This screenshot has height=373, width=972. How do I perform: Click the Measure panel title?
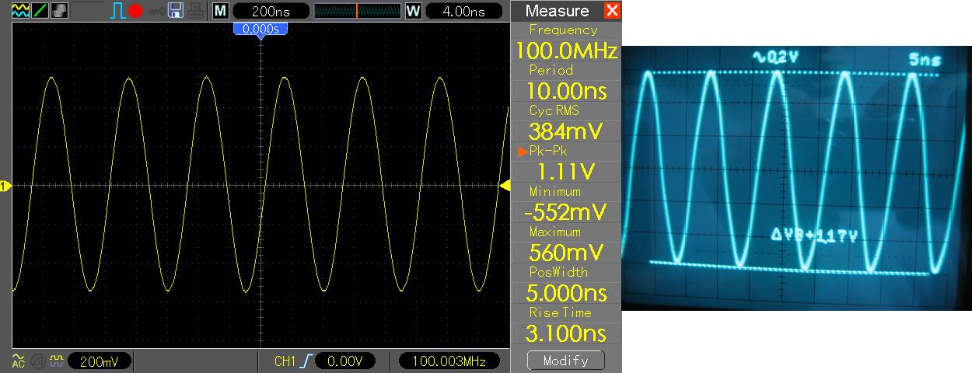[x=557, y=11]
